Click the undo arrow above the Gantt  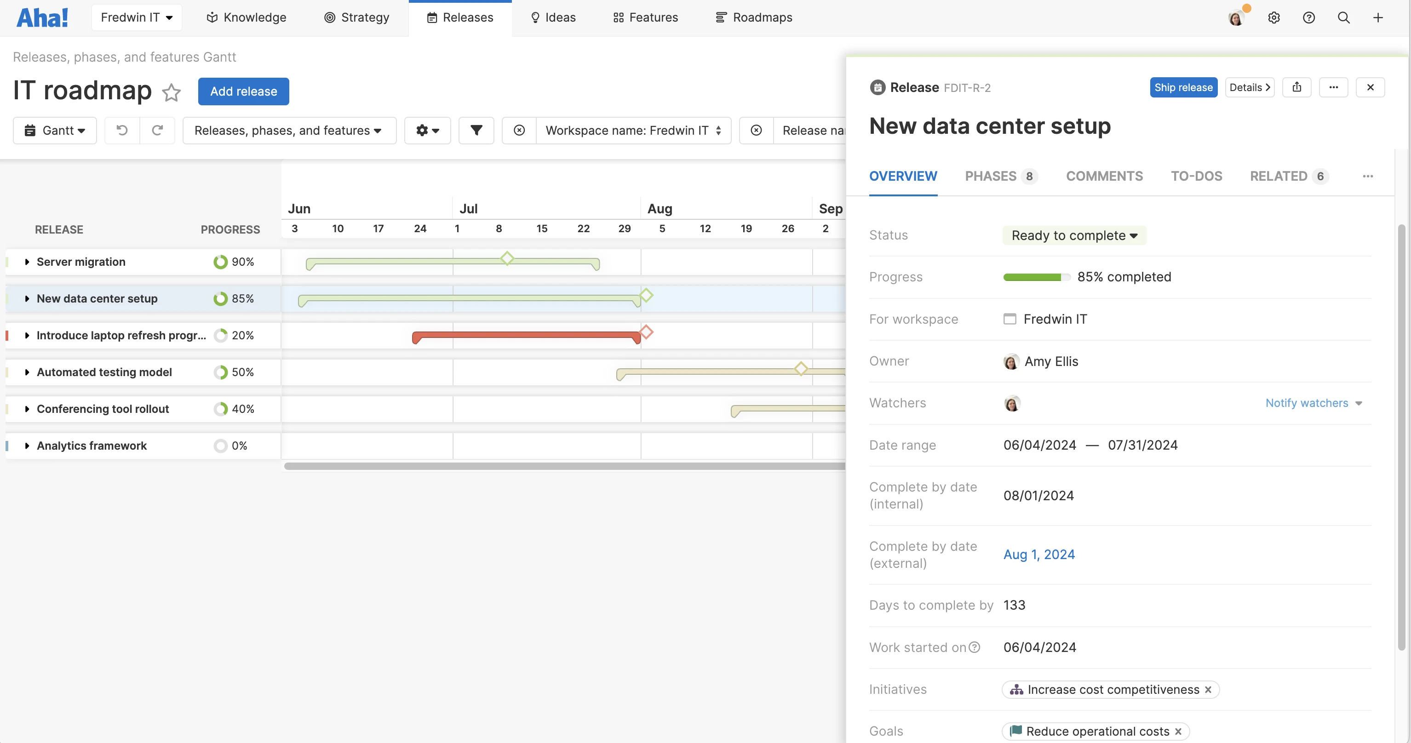point(121,130)
